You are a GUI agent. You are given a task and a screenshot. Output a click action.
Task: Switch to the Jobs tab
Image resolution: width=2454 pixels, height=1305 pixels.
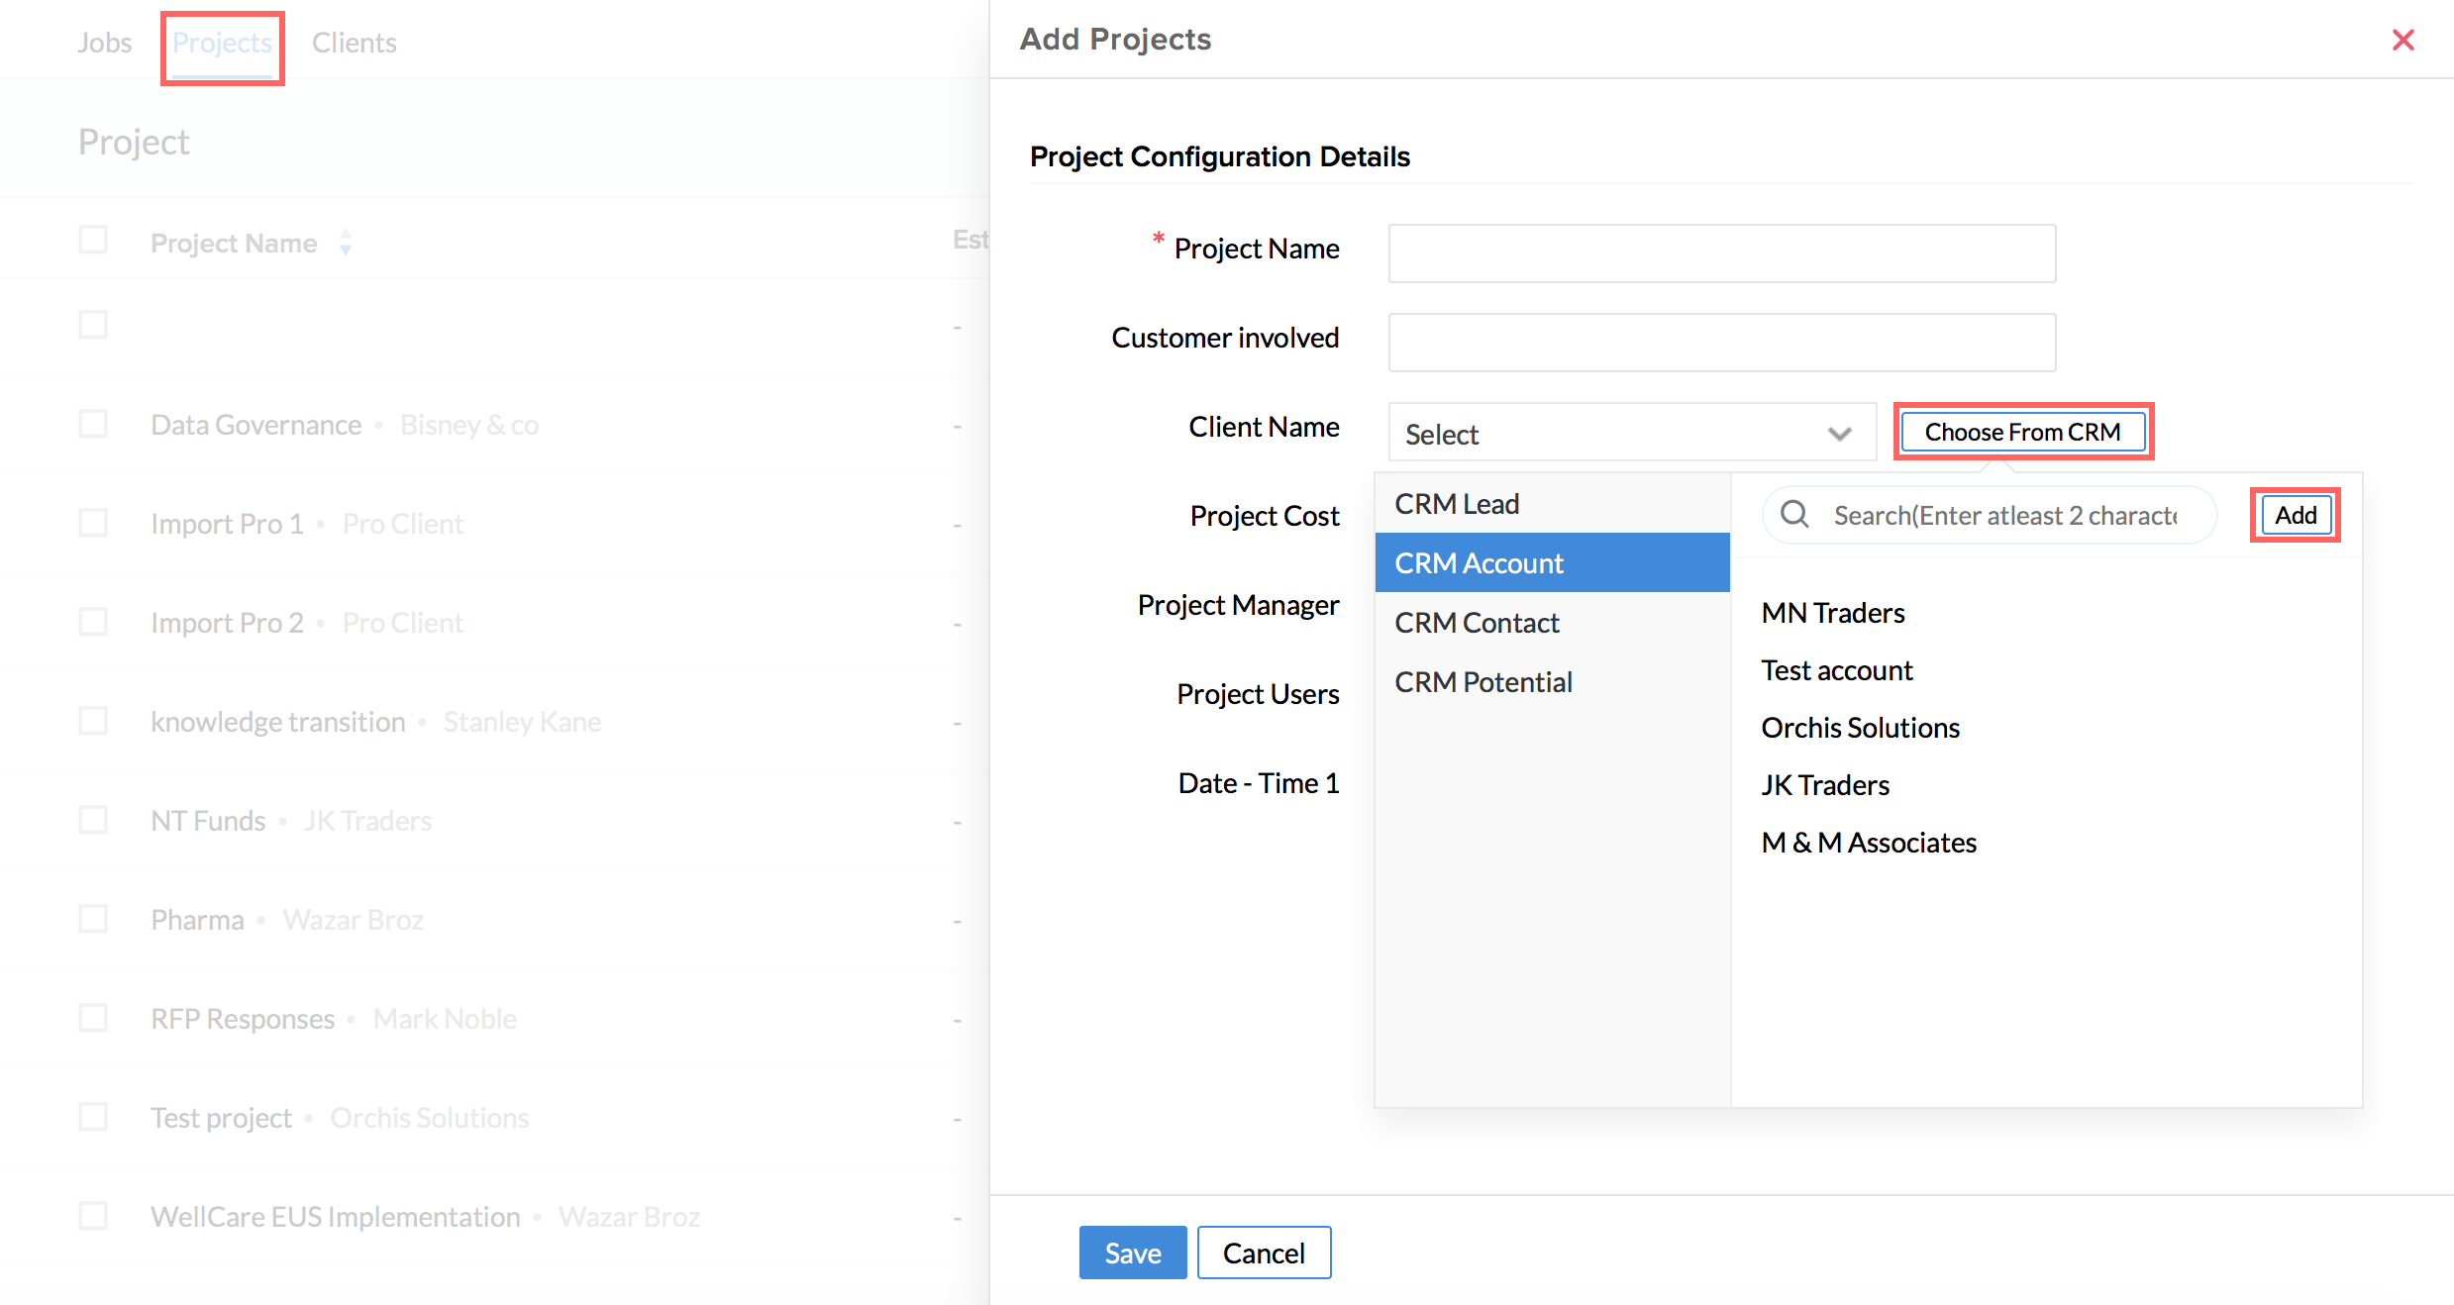pos(104,43)
